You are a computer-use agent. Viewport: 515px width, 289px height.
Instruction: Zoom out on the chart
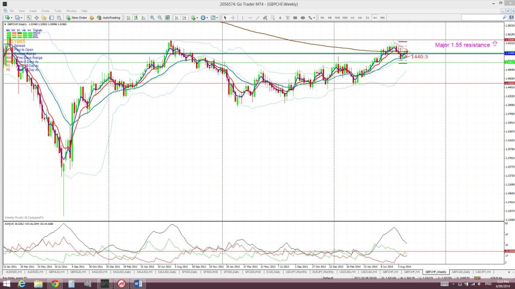point(159,18)
